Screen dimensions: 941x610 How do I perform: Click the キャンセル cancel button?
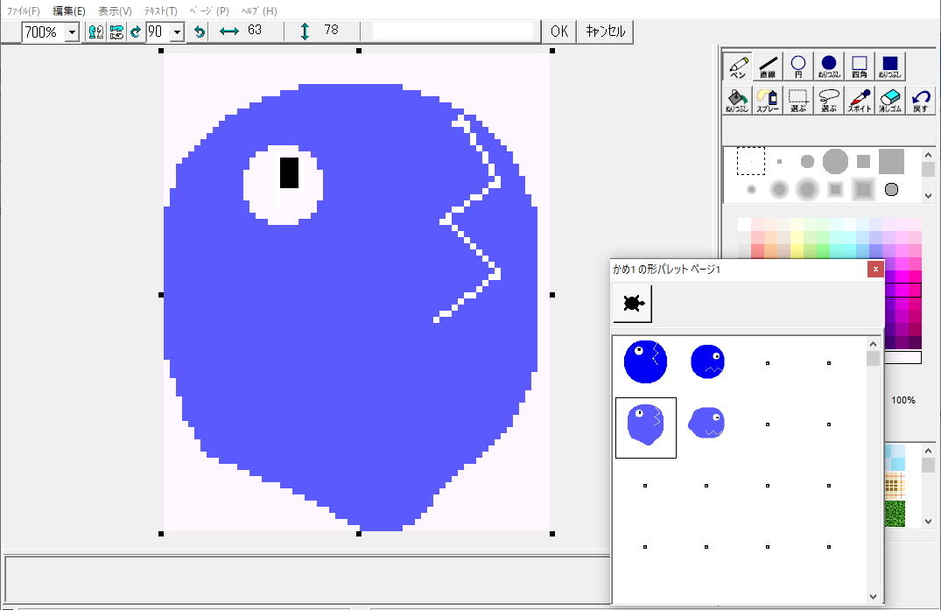point(605,32)
